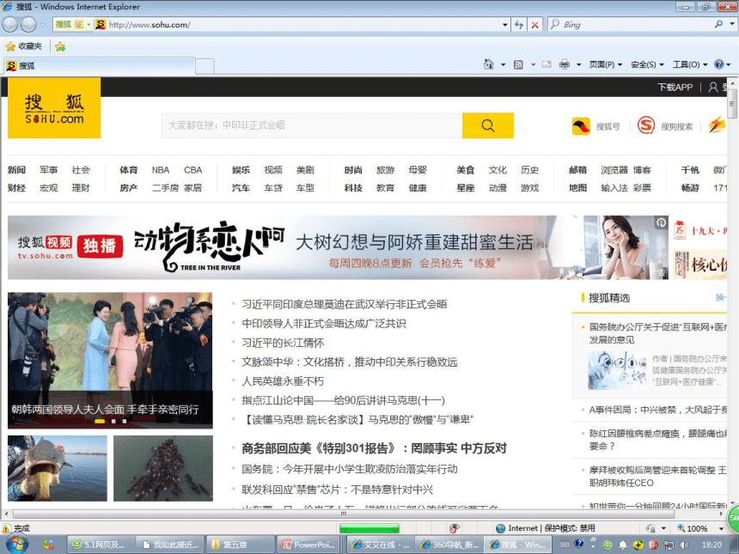
Task: Switch to 360导航 taskbar window
Action: pos(450,545)
